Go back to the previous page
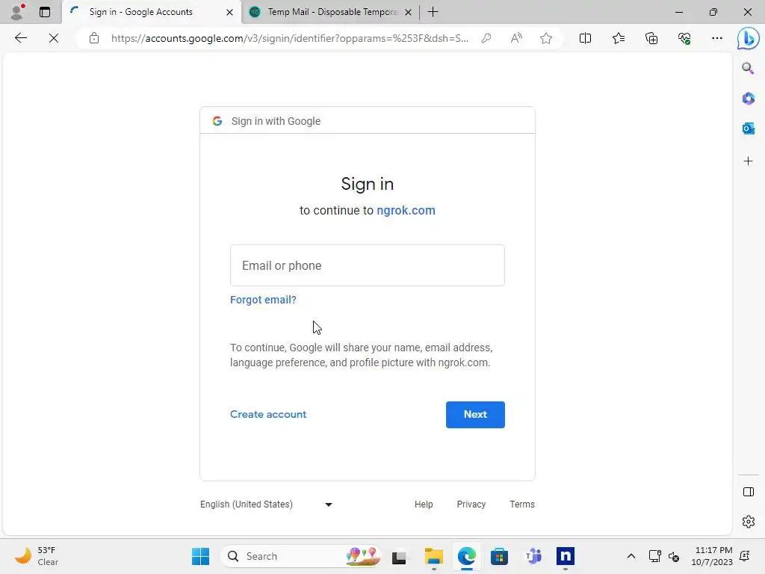This screenshot has width=765, height=574. pos(20,38)
